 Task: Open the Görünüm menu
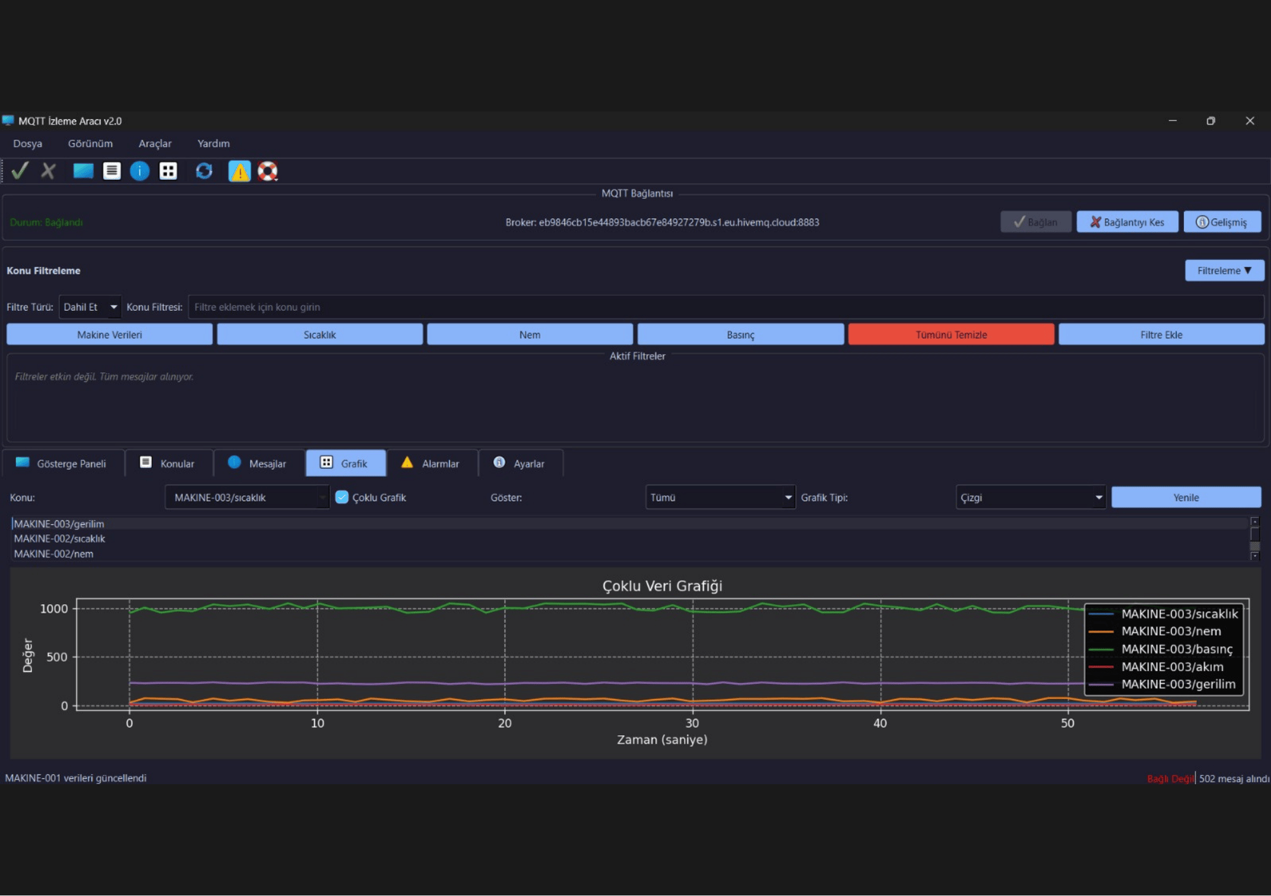pyautogui.click(x=90, y=144)
